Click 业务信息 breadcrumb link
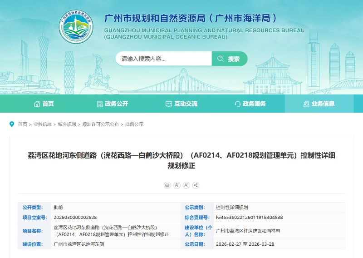This screenshot has width=363, height=258. tap(42, 124)
